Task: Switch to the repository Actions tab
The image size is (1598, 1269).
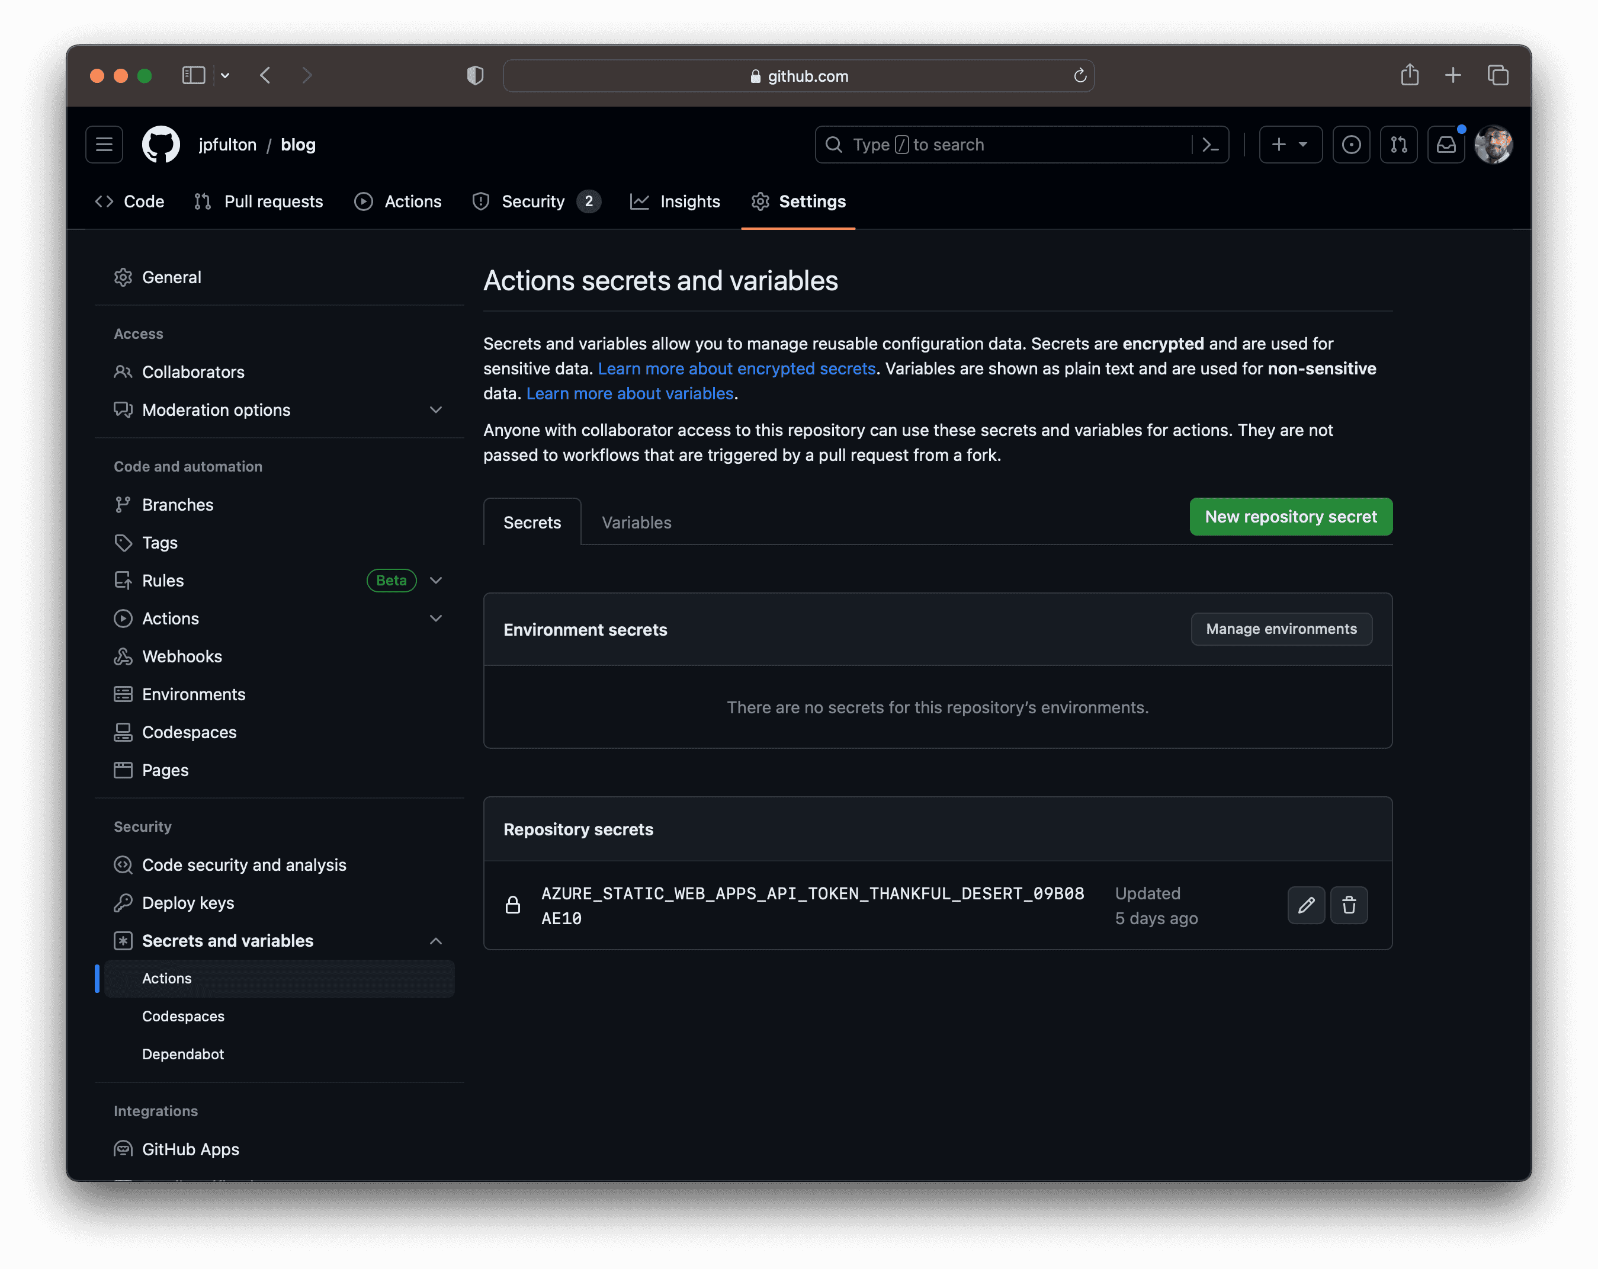Action: (398, 201)
